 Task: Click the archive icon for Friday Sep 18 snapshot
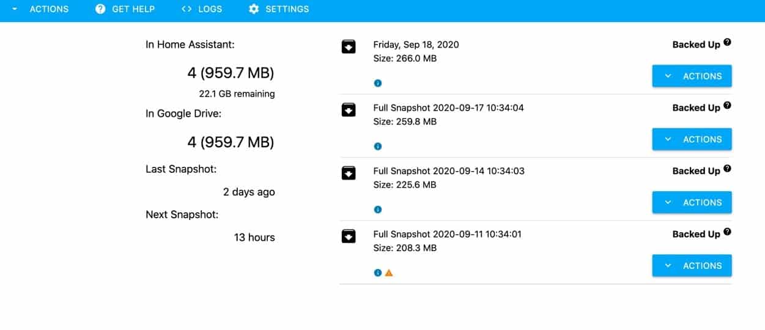pos(349,46)
